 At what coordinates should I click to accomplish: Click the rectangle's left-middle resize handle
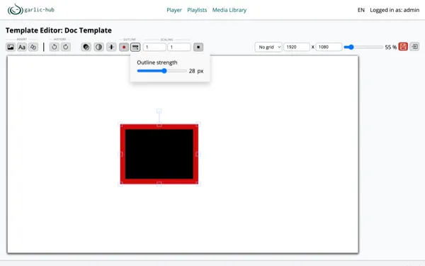point(120,154)
